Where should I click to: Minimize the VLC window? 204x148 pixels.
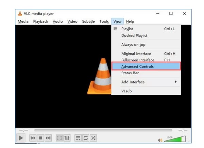coord(158,13)
